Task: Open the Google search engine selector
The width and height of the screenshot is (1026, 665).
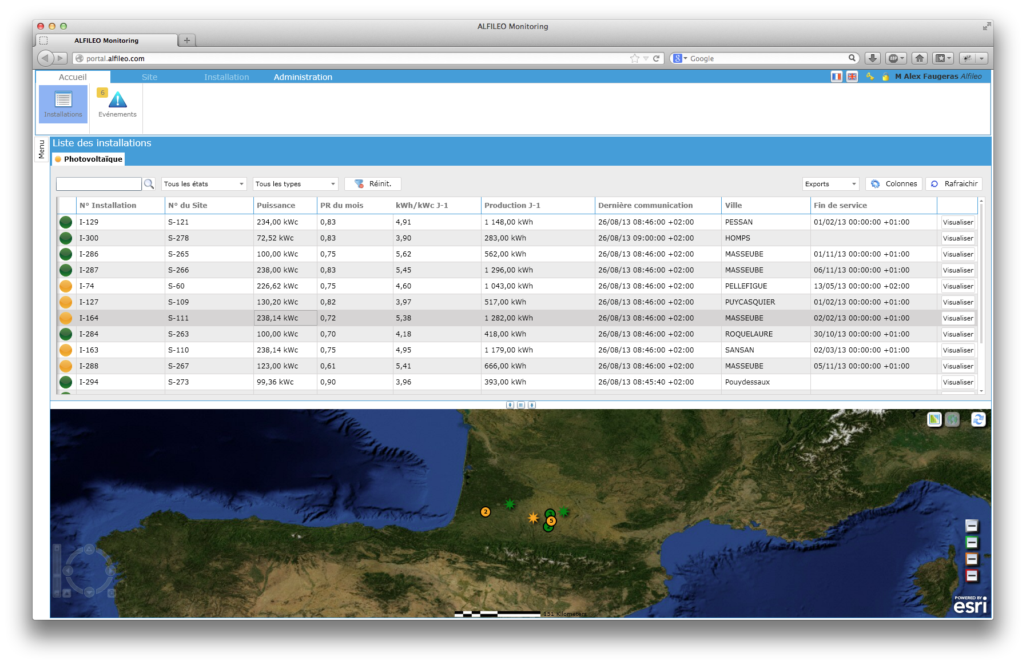Action: tap(680, 58)
